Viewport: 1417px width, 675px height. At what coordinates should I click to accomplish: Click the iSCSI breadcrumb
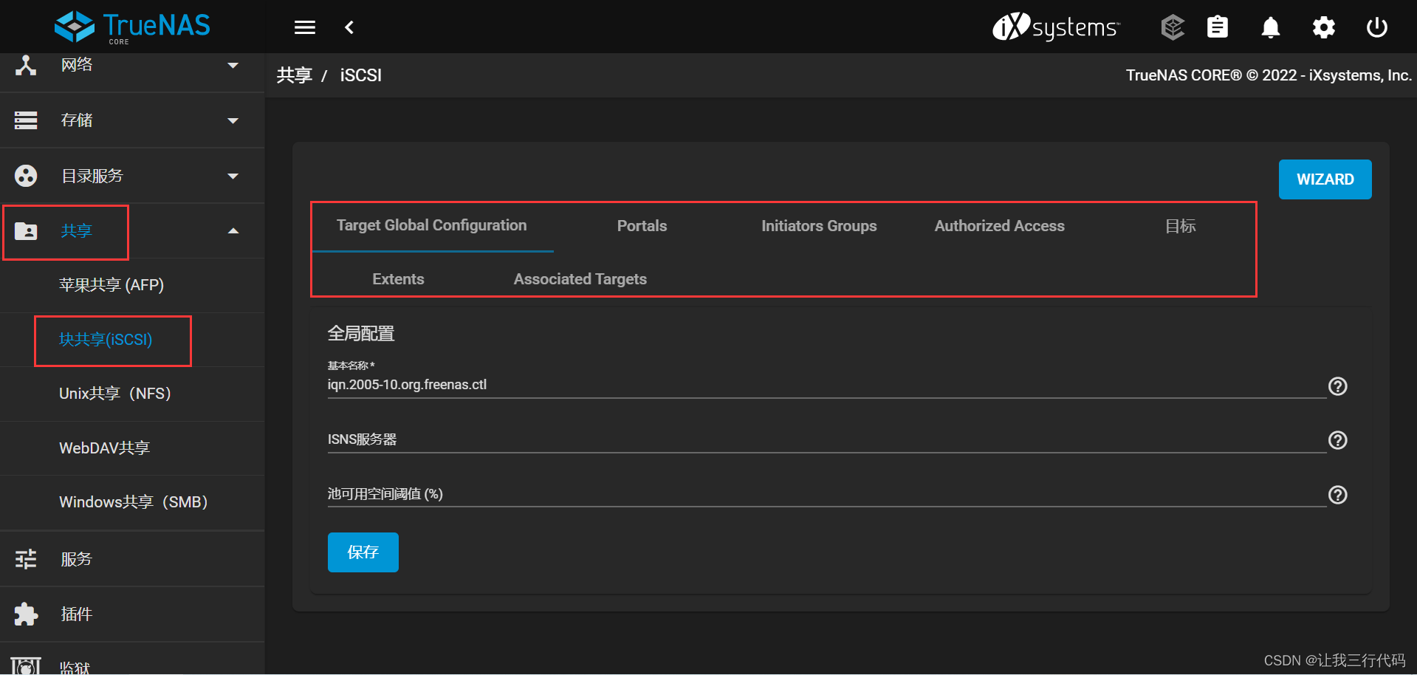(x=361, y=75)
